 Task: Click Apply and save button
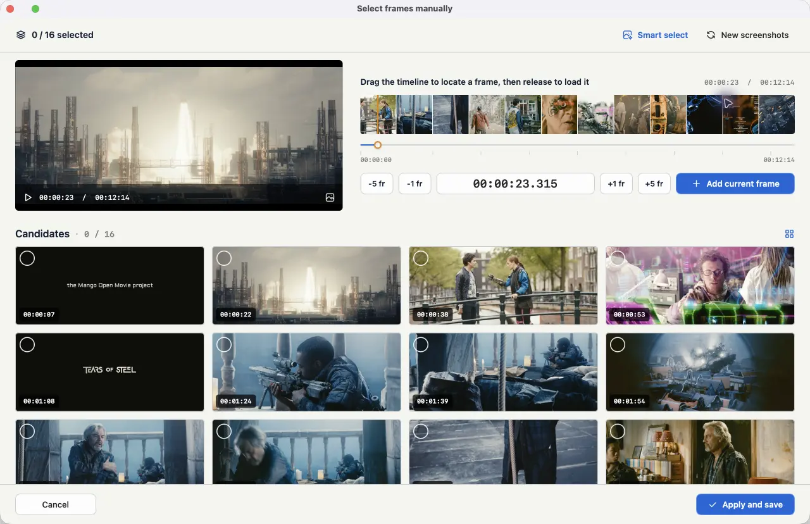[745, 504]
